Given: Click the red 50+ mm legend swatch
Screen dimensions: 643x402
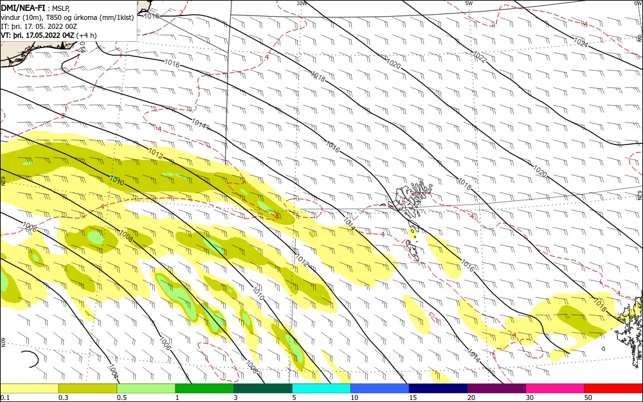Looking at the screenshot, I should pyautogui.click(x=613, y=389).
